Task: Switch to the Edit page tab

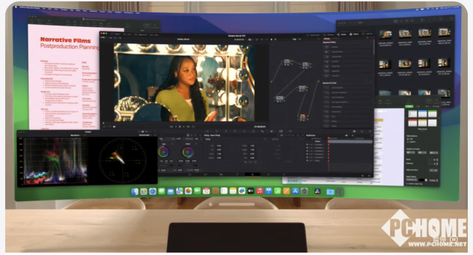Action: 221,174
